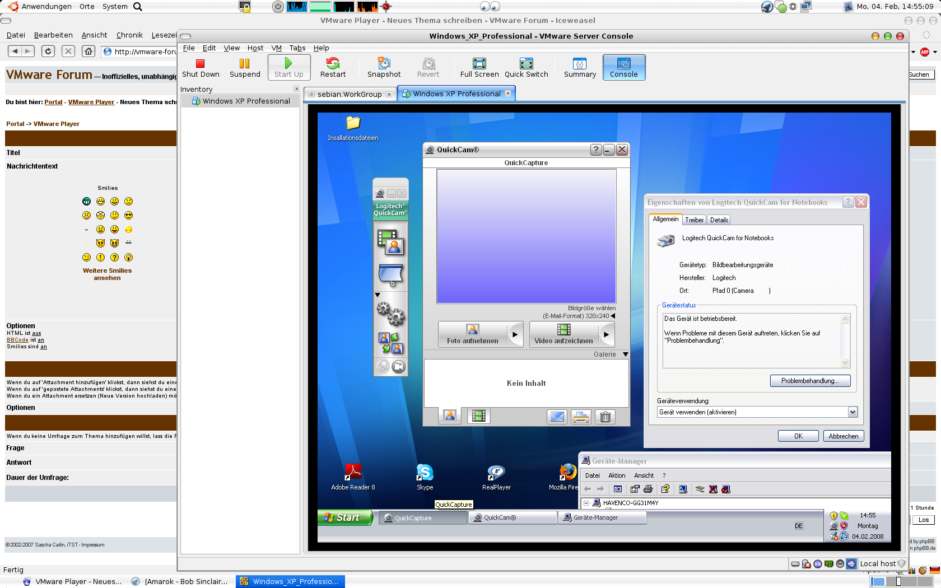
Task: Switch to Amarok in bottom taskbar
Action: [x=180, y=582]
